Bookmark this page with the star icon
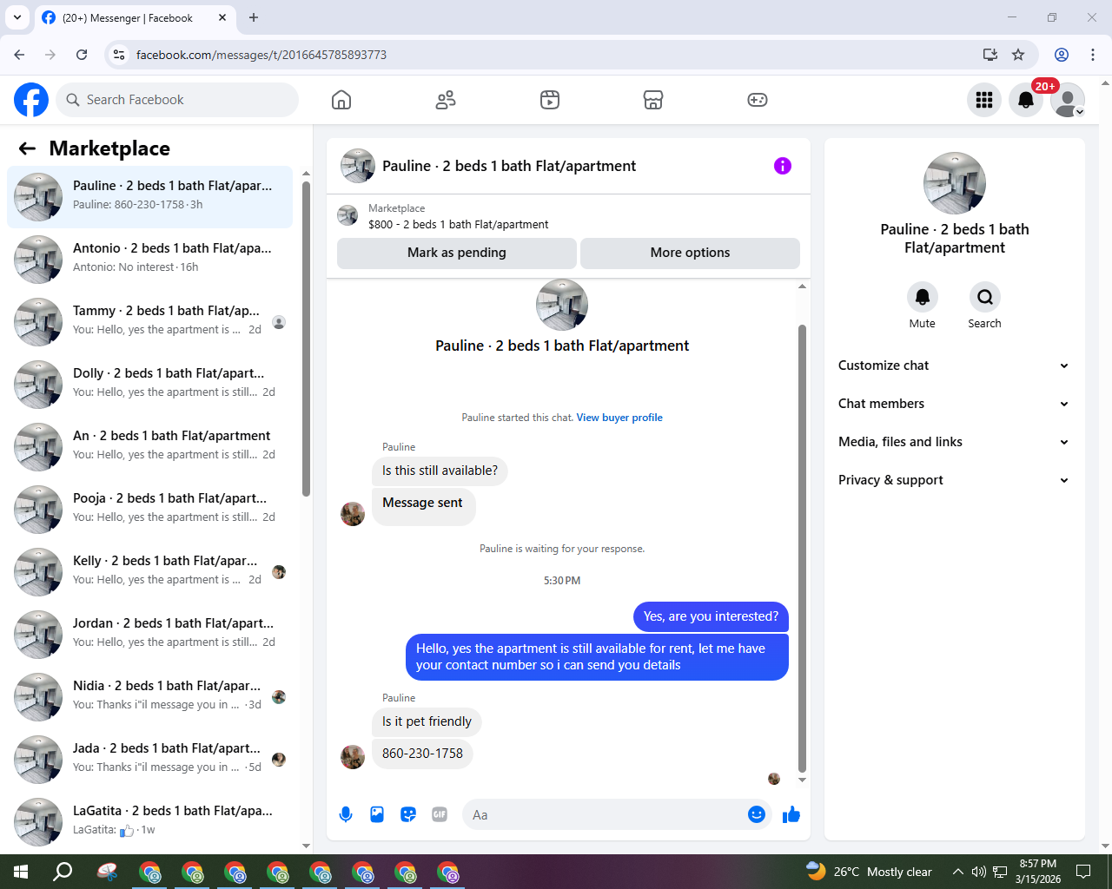The width and height of the screenshot is (1112, 889). [1018, 55]
